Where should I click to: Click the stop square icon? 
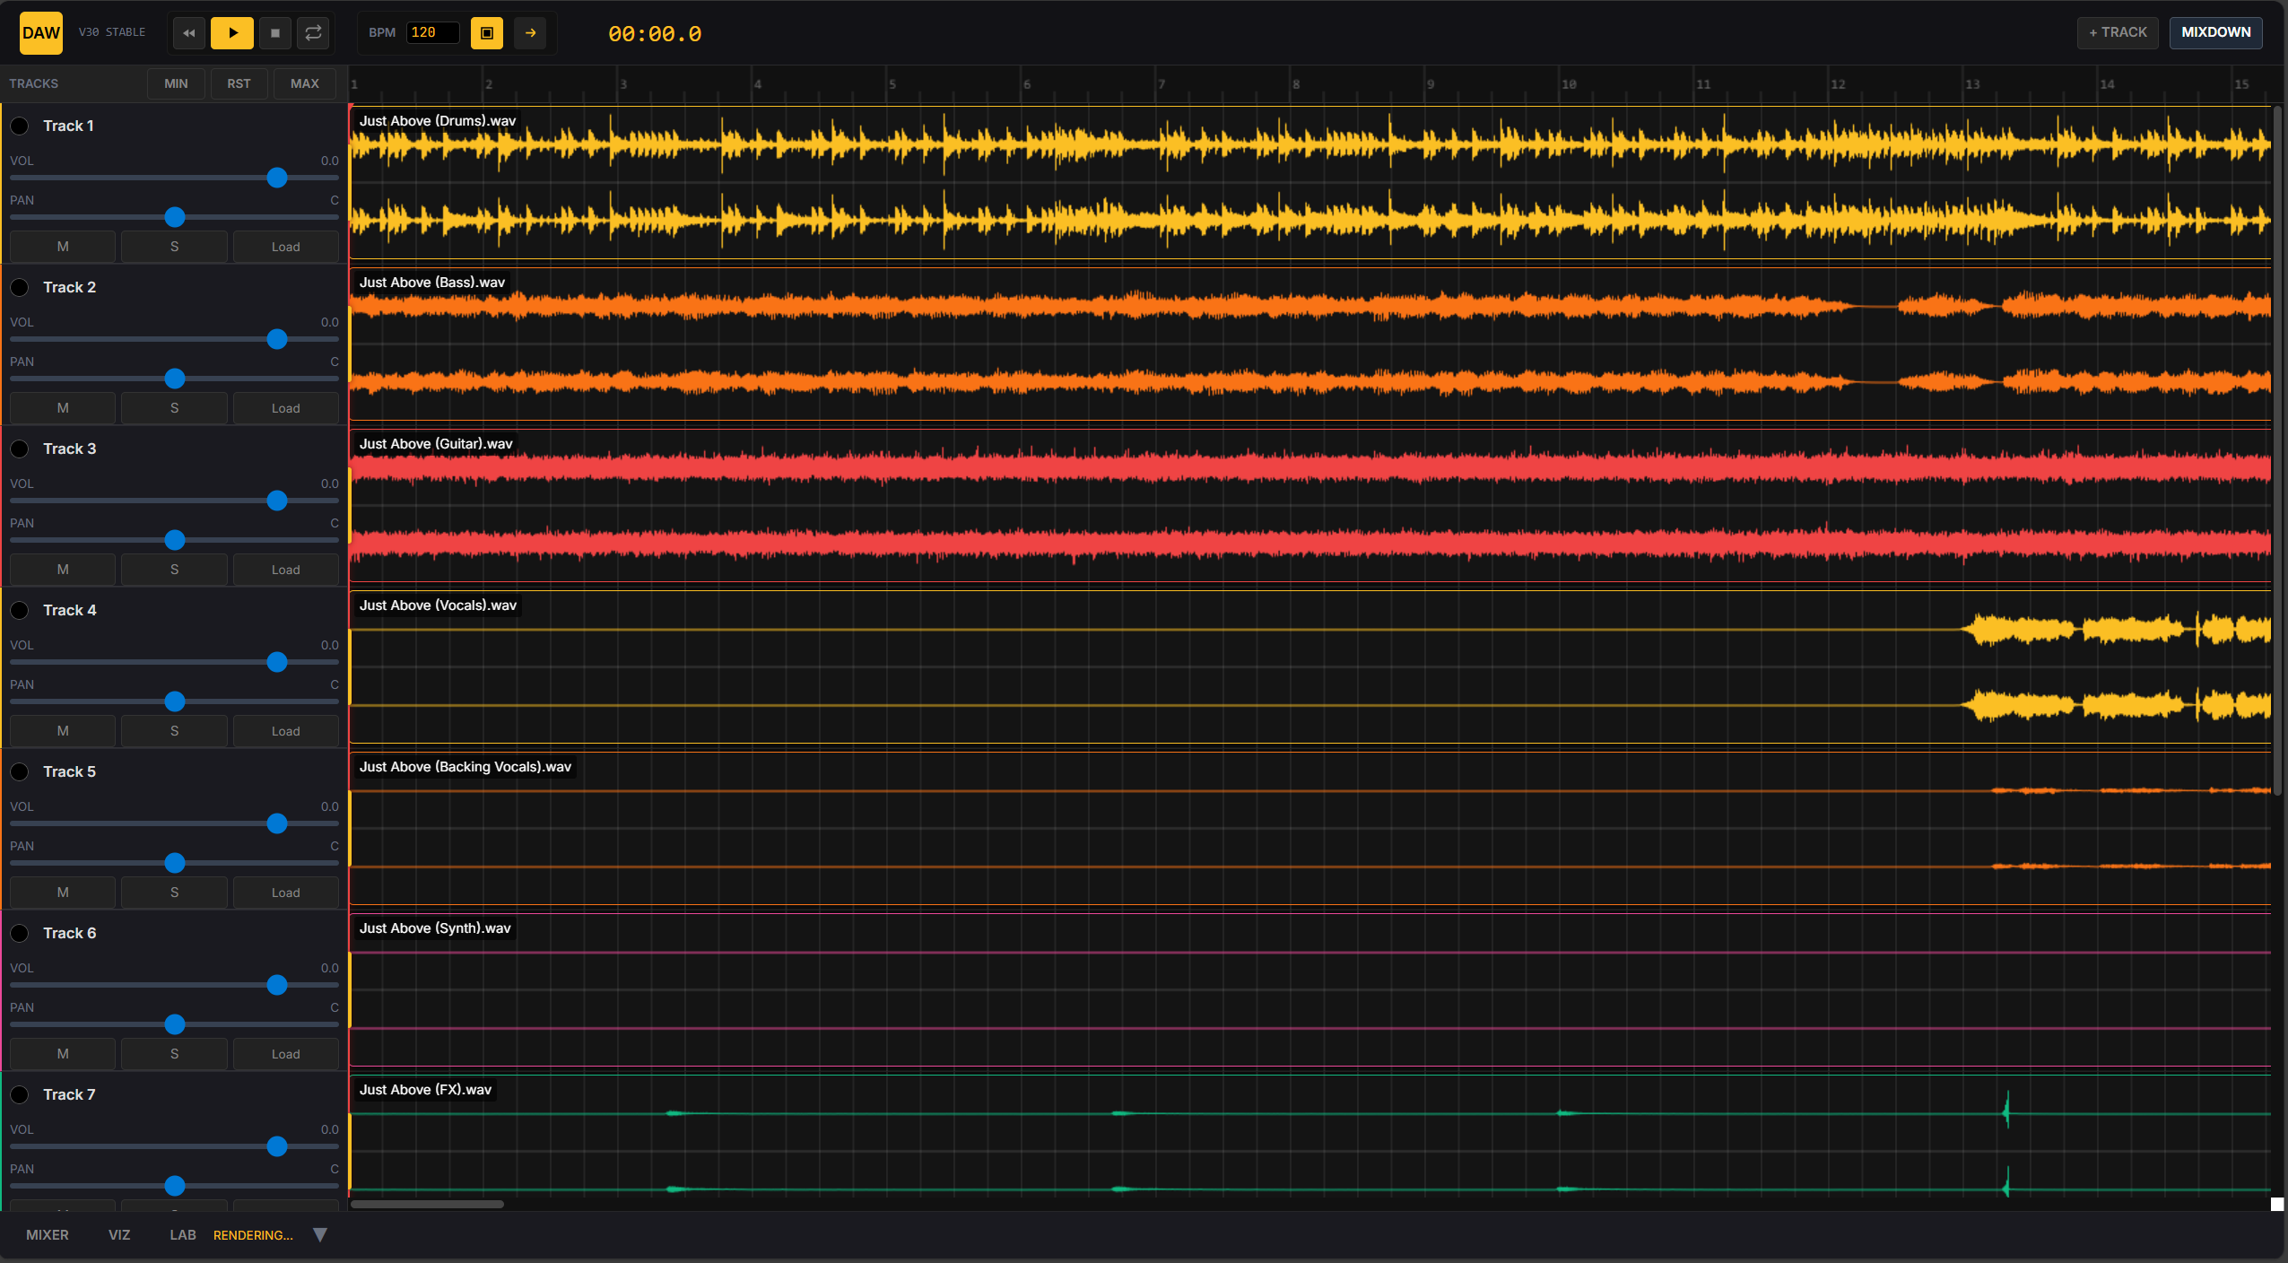click(x=275, y=33)
